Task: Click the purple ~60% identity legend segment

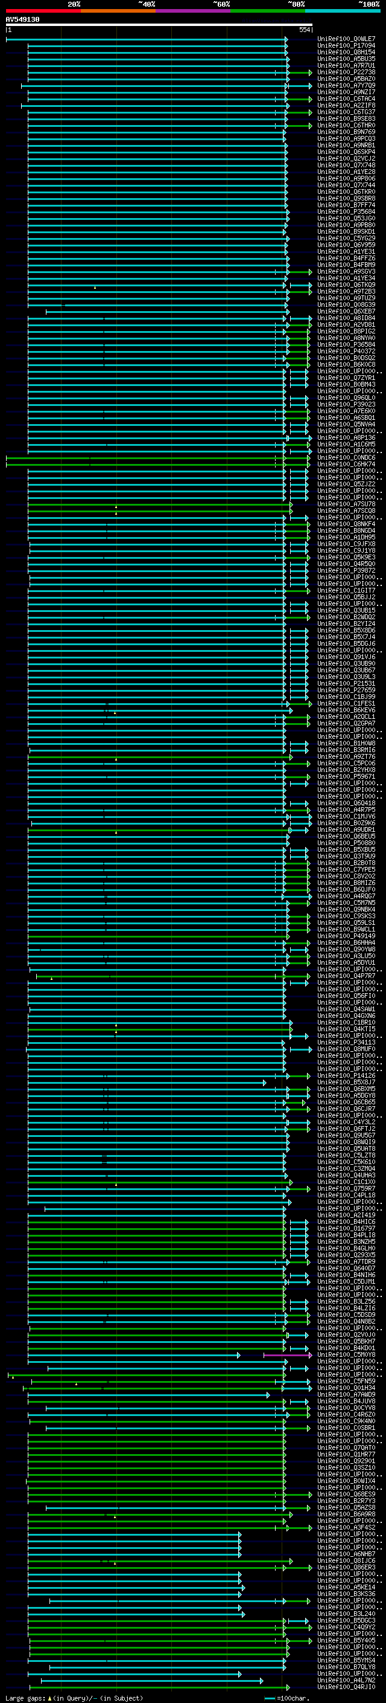Action: [194, 11]
